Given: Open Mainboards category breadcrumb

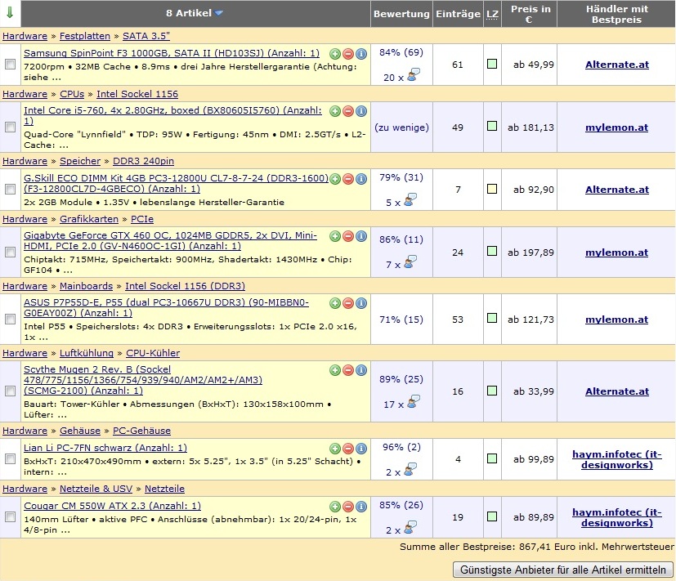Looking at the screenshot, I should 86,286.
